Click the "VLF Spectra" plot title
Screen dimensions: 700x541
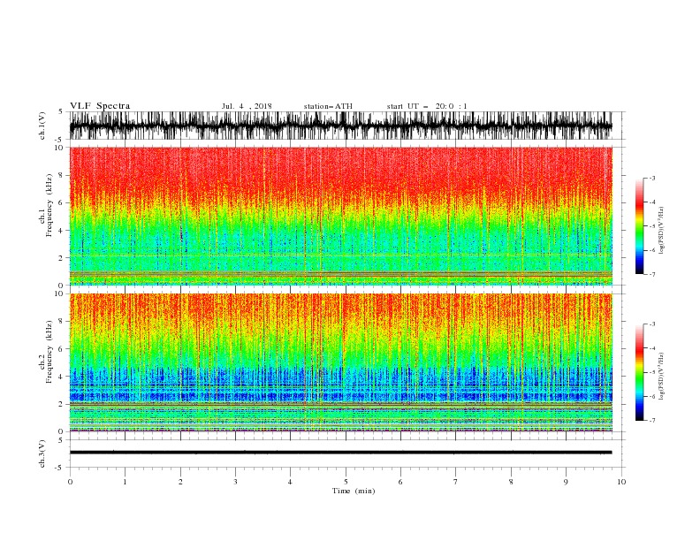click(x=100, y=106)
